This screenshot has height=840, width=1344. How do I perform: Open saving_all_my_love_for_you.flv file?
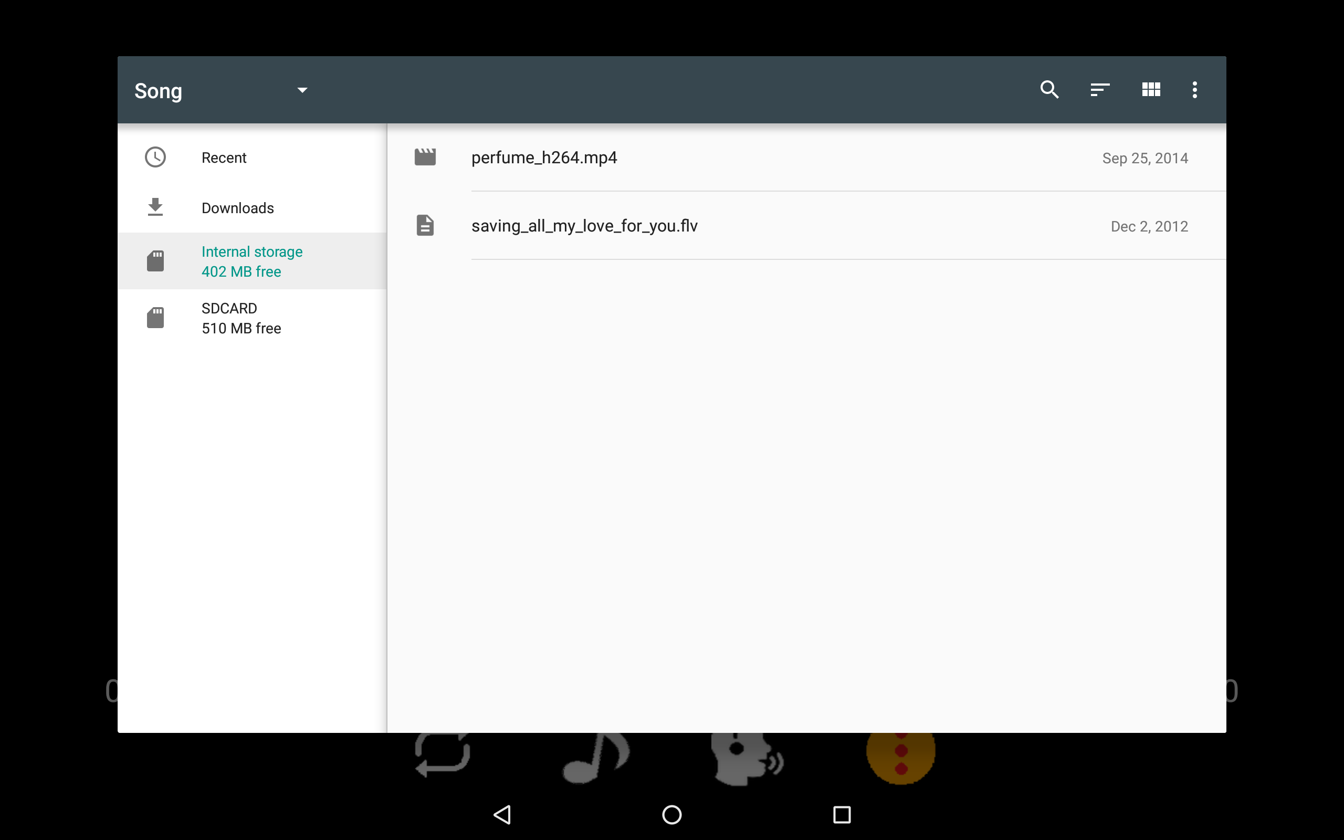(x=584, y=226)
